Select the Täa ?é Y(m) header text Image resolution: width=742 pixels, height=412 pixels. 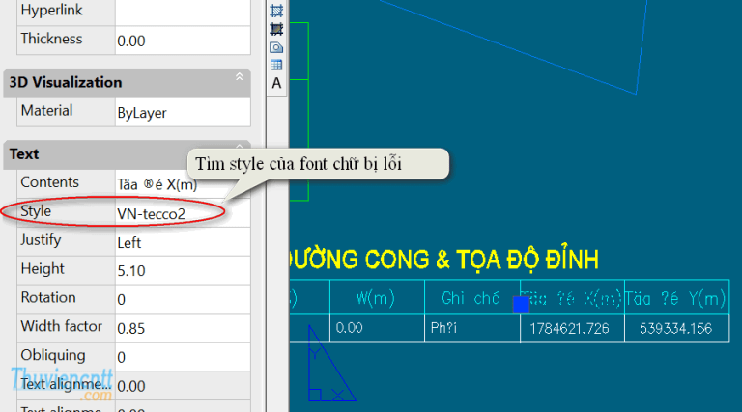[675, 298]
